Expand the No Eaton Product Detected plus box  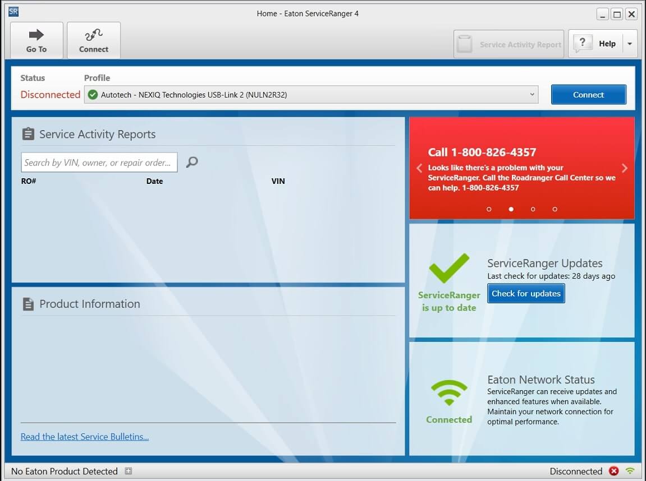pos(128,471)
